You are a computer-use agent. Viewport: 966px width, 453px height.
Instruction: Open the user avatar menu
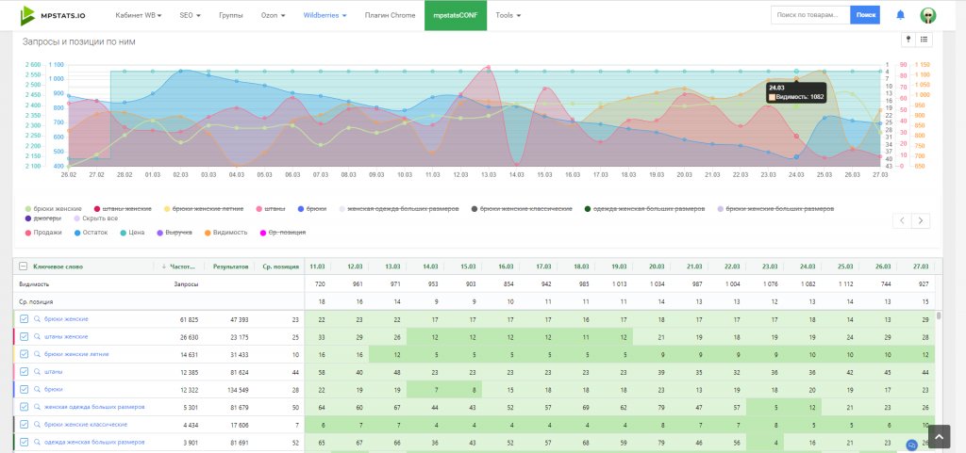[928, 15]
